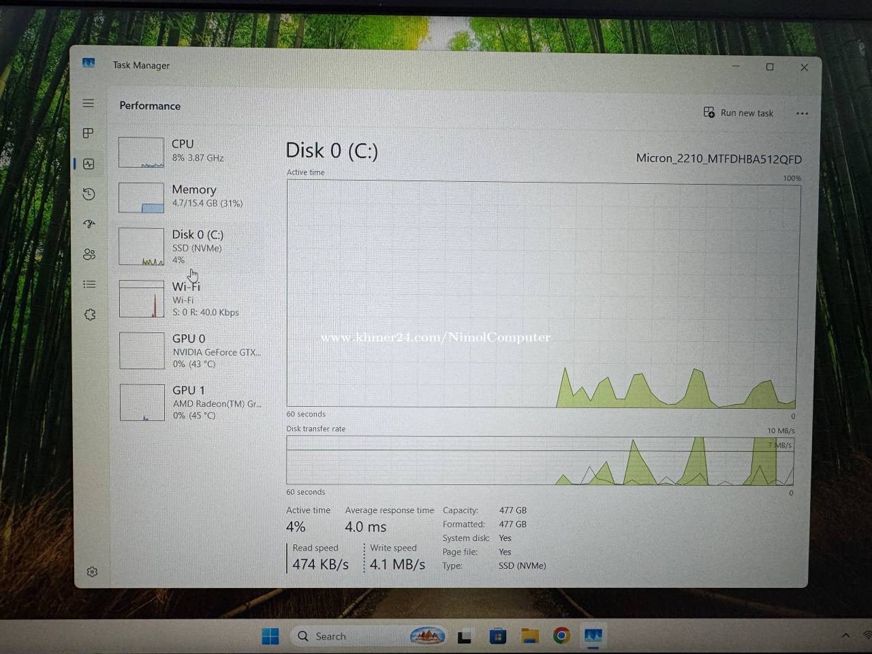
Task: Open the Startup apps page icon
Action: pyautogui.click(x=89, y=223)
